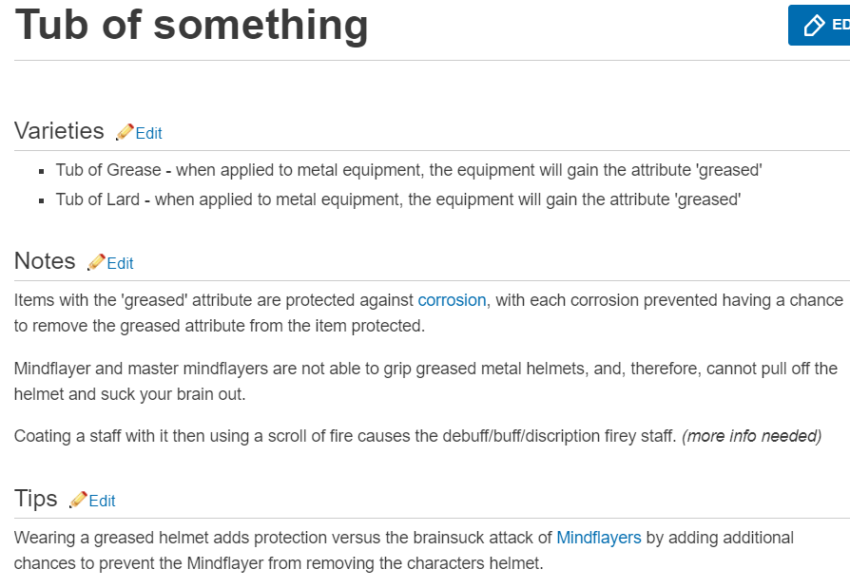Click the pencil icon beside Tips heading

[78, 499]
